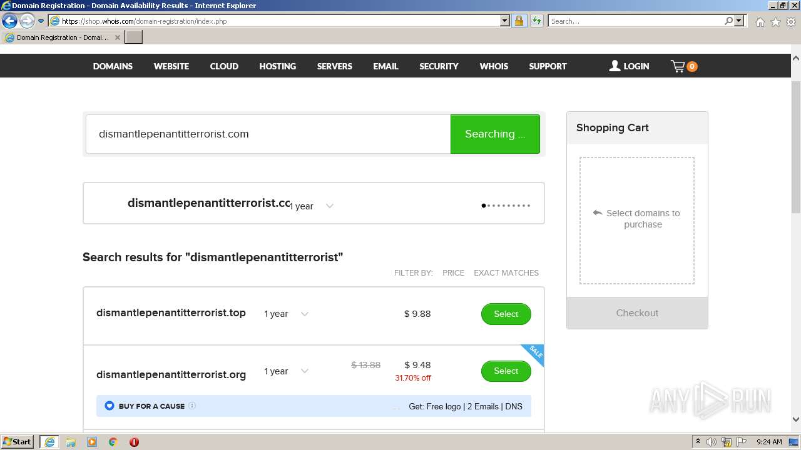801x450 pixels.
Task: Click the browser Forward arrow button
Action: (x=26, y=21)
